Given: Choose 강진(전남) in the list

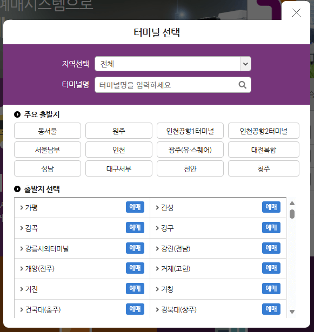Looking at the screenshot, I should [176, 248].
